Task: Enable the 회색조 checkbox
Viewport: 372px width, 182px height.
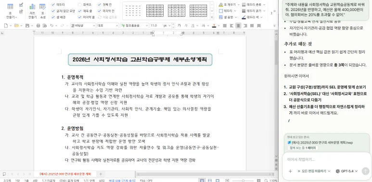Action: click(80, 4)
